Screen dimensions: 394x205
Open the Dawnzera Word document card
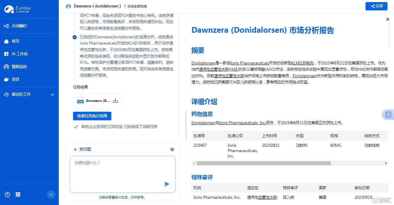click(97, 101)
